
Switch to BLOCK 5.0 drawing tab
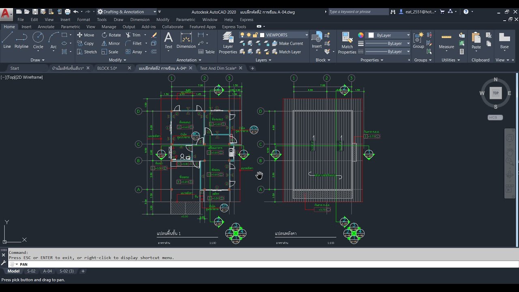point(107,68)
